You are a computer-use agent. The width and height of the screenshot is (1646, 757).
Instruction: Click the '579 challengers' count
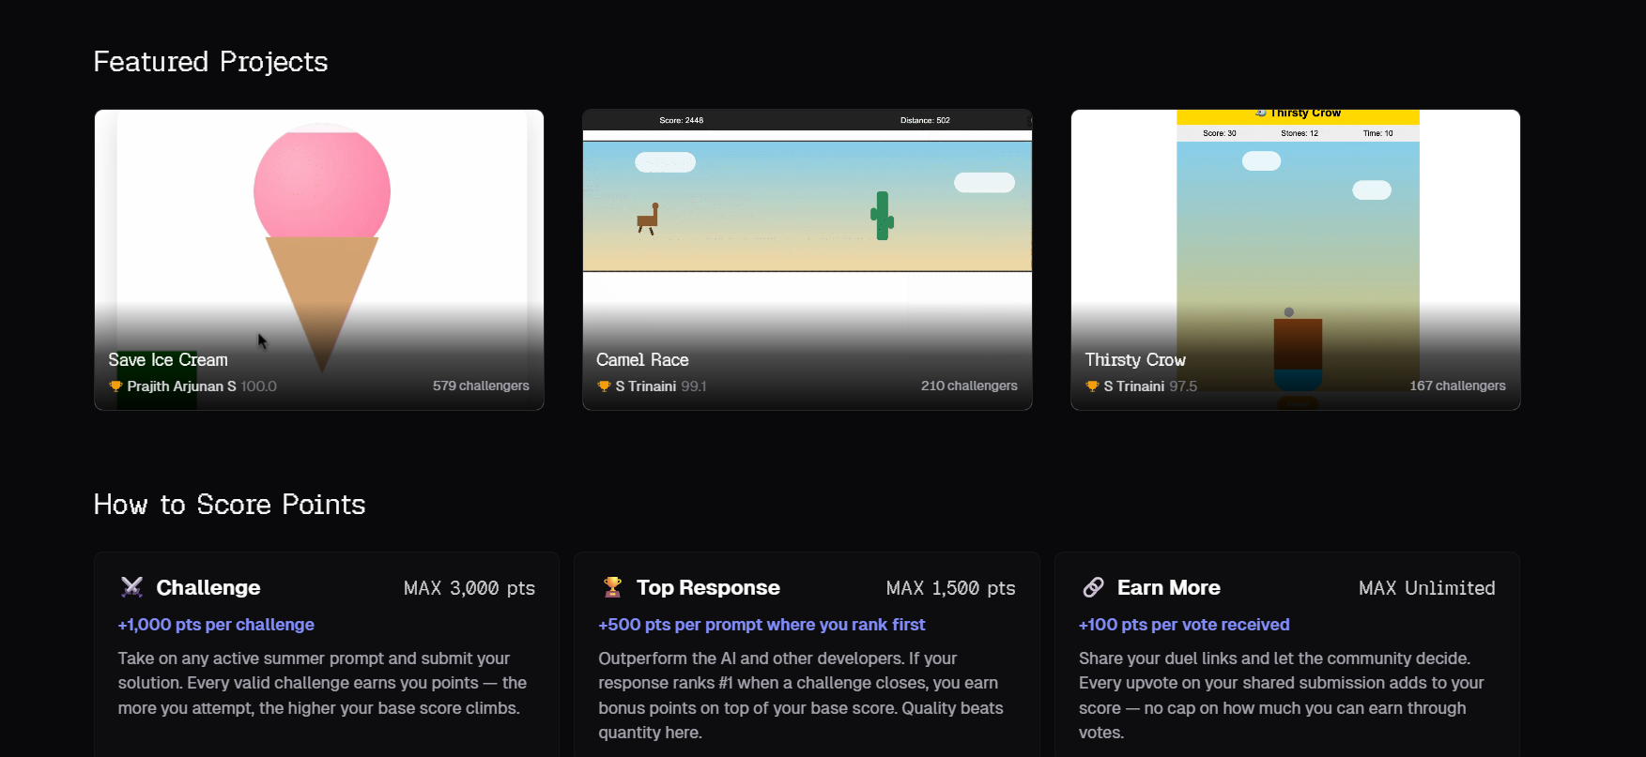click(481, 386)
